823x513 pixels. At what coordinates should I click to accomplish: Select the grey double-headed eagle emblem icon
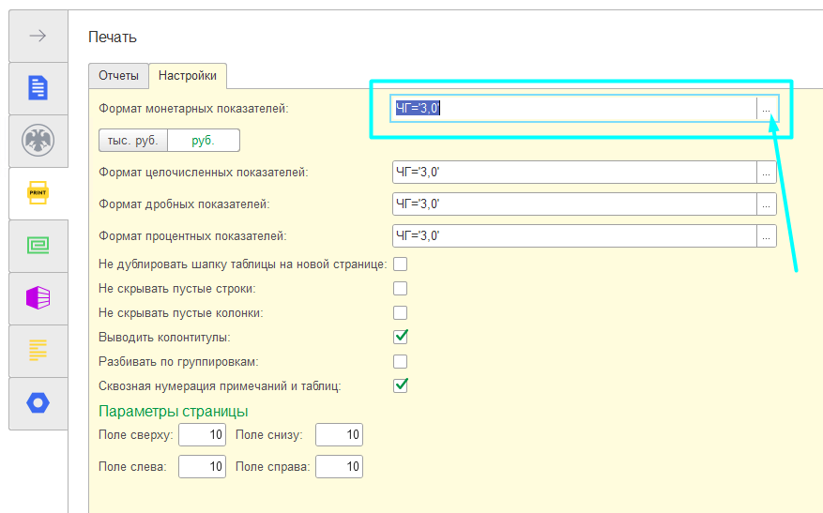coord(38,141)
